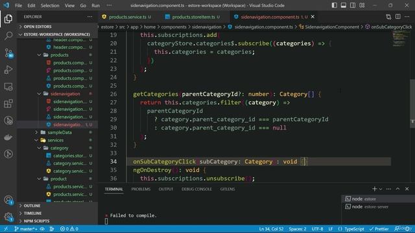Open the Selection menu

coord(50,5)
